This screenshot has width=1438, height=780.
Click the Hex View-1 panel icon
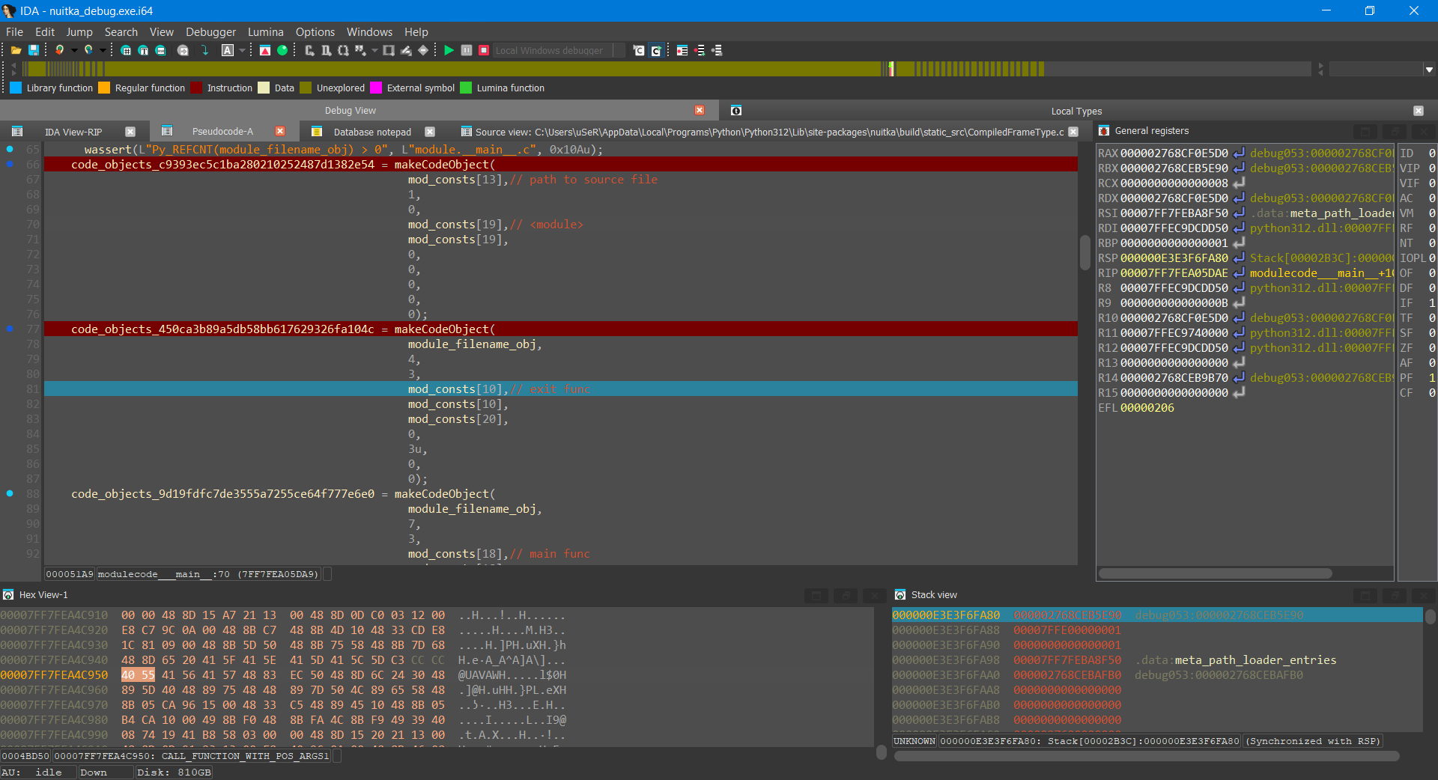[x=8, y=595]
